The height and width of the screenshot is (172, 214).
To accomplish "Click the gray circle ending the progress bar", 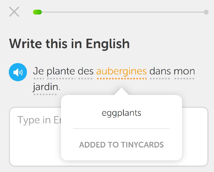I will tap(206, 12).
